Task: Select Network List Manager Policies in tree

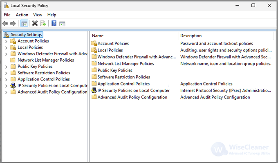Action: click(46, 60)
